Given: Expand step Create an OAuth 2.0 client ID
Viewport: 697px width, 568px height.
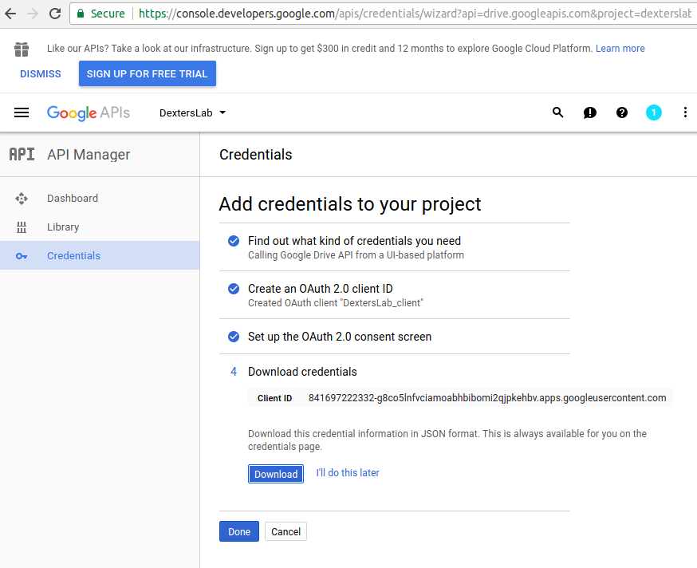Looking at the screenshot, I should coord(320,289).
